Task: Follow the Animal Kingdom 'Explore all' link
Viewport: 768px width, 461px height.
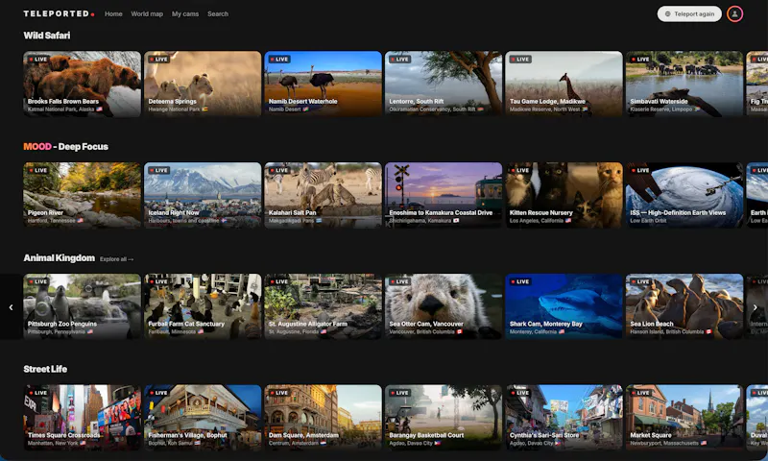Action: click(116, 259)
